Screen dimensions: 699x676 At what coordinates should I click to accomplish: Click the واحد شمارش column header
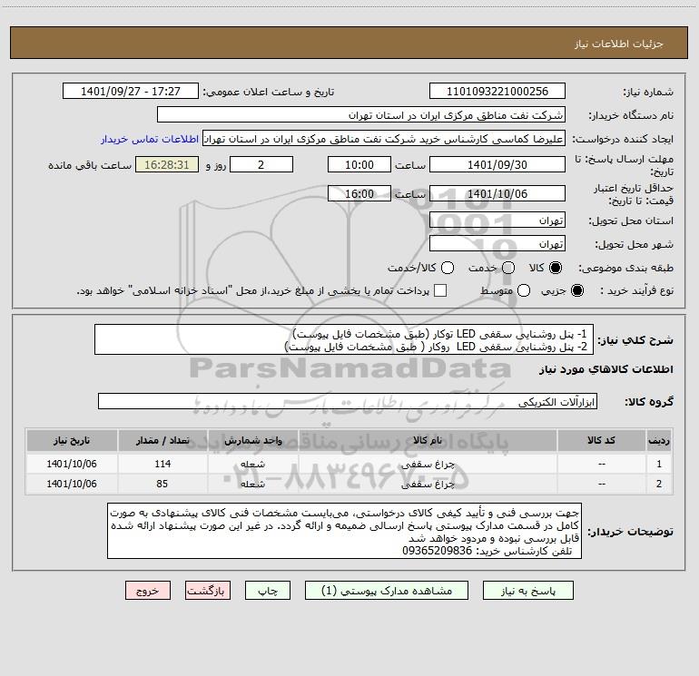(252, 440)
